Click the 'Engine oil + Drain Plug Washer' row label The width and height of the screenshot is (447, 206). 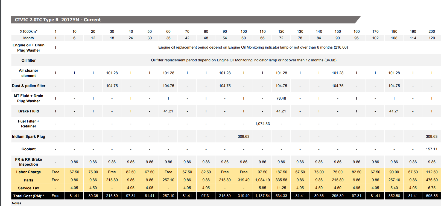28,47
